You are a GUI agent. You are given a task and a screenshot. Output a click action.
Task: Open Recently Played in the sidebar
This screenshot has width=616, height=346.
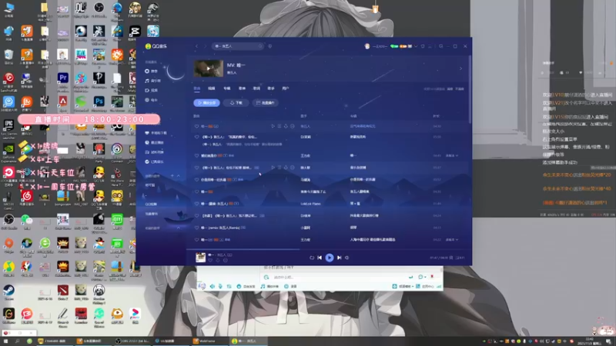[x=155, y=142]
